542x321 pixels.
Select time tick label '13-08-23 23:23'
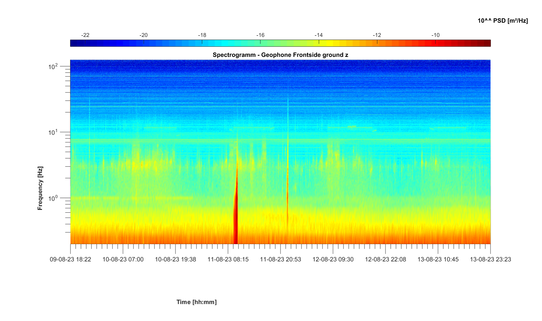(490, 259)
